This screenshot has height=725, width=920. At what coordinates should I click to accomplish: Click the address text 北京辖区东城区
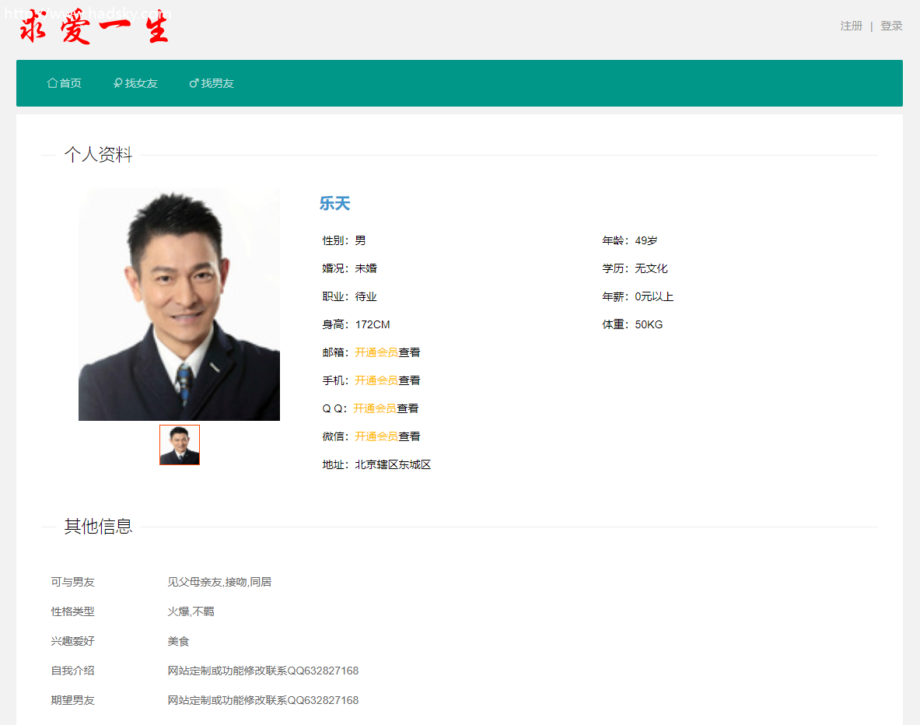(393, 464)
